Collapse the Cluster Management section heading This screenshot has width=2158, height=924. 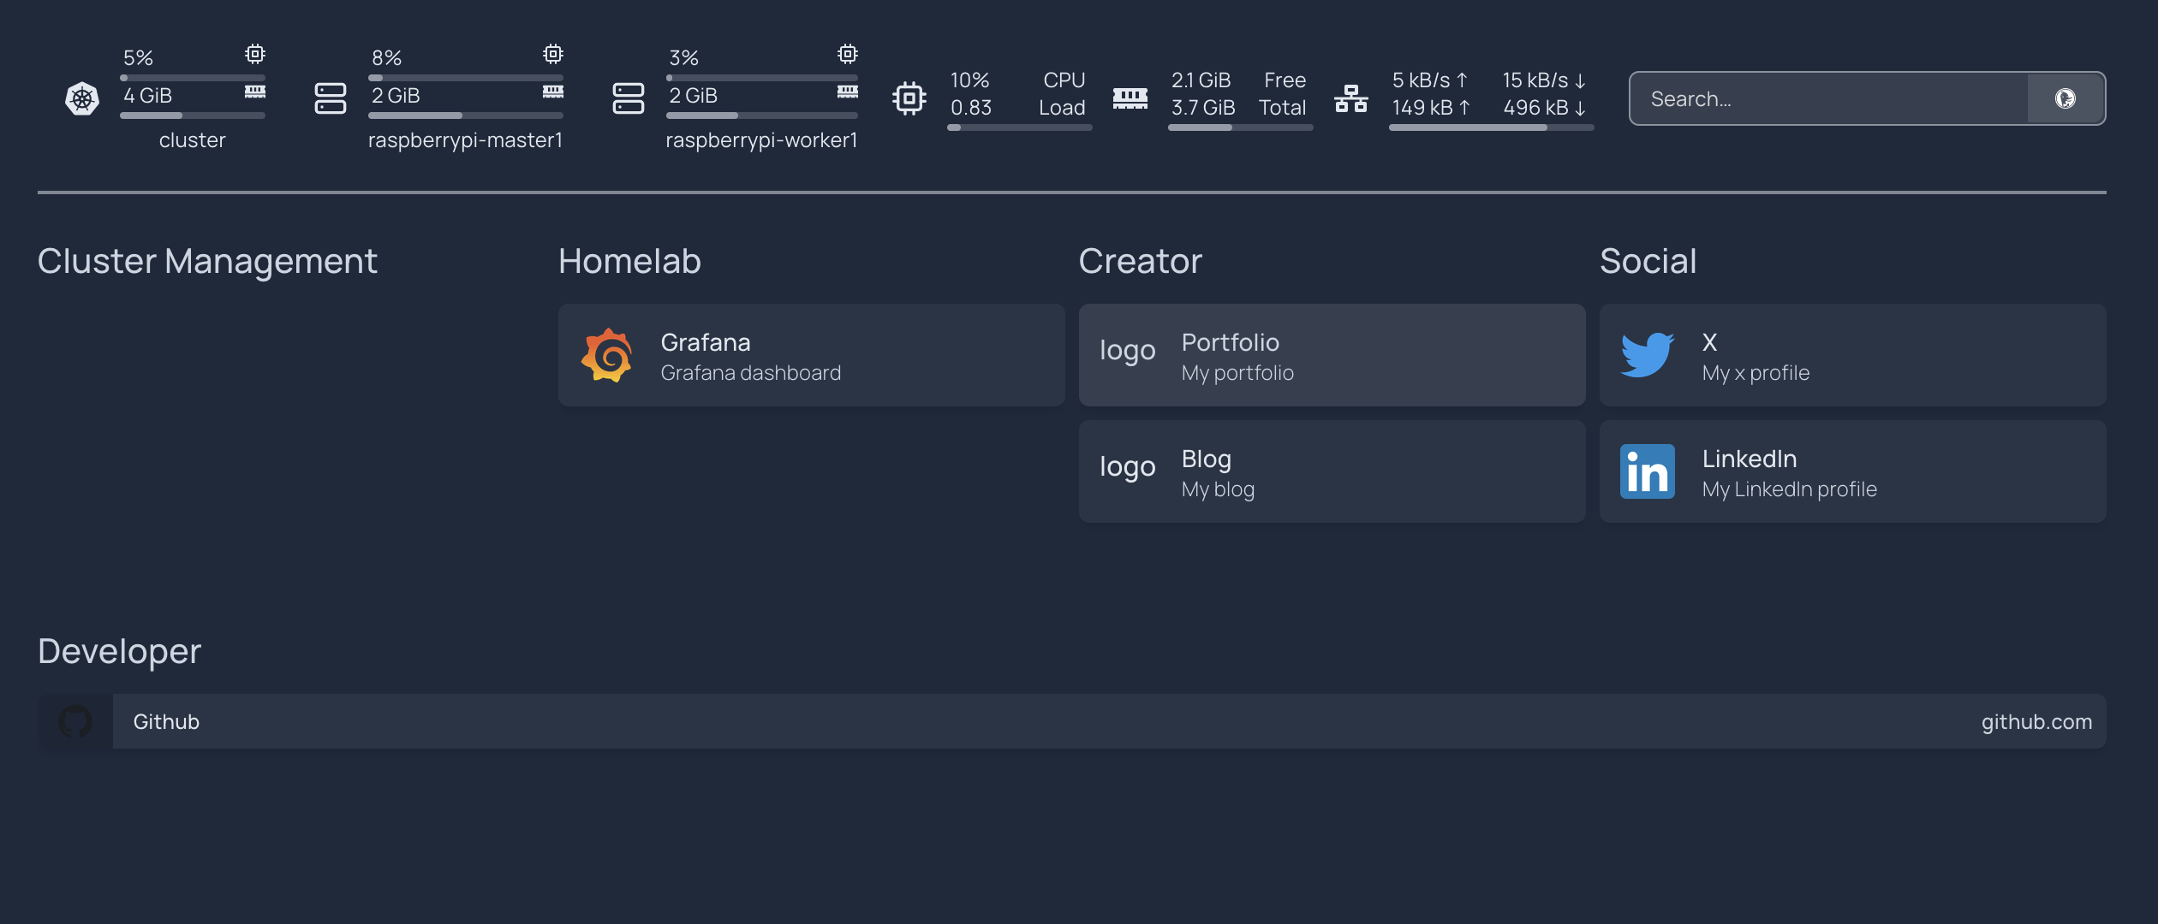[x=207, y=261]
